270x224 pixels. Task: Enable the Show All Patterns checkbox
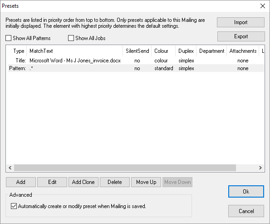(9, 38)
